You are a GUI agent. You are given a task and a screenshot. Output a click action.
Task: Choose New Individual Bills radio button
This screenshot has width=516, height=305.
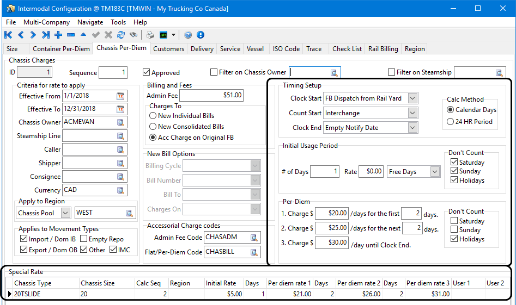coord(153,116)
